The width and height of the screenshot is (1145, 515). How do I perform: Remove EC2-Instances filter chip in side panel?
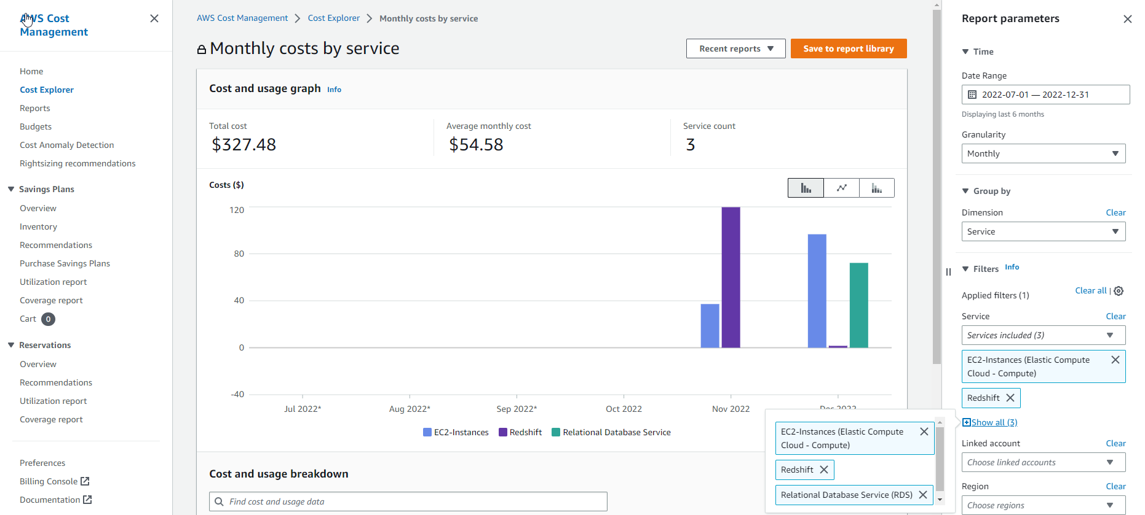pos(1115,360)
